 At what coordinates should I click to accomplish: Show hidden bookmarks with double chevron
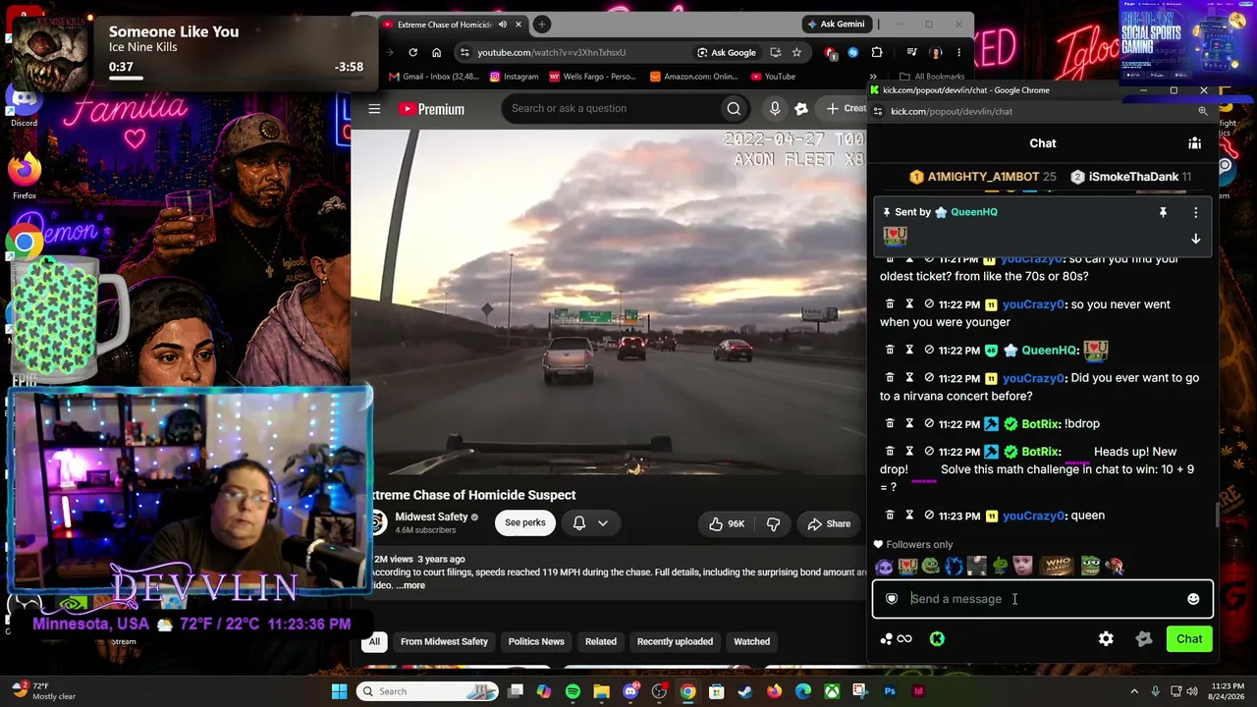coord(873,77)
